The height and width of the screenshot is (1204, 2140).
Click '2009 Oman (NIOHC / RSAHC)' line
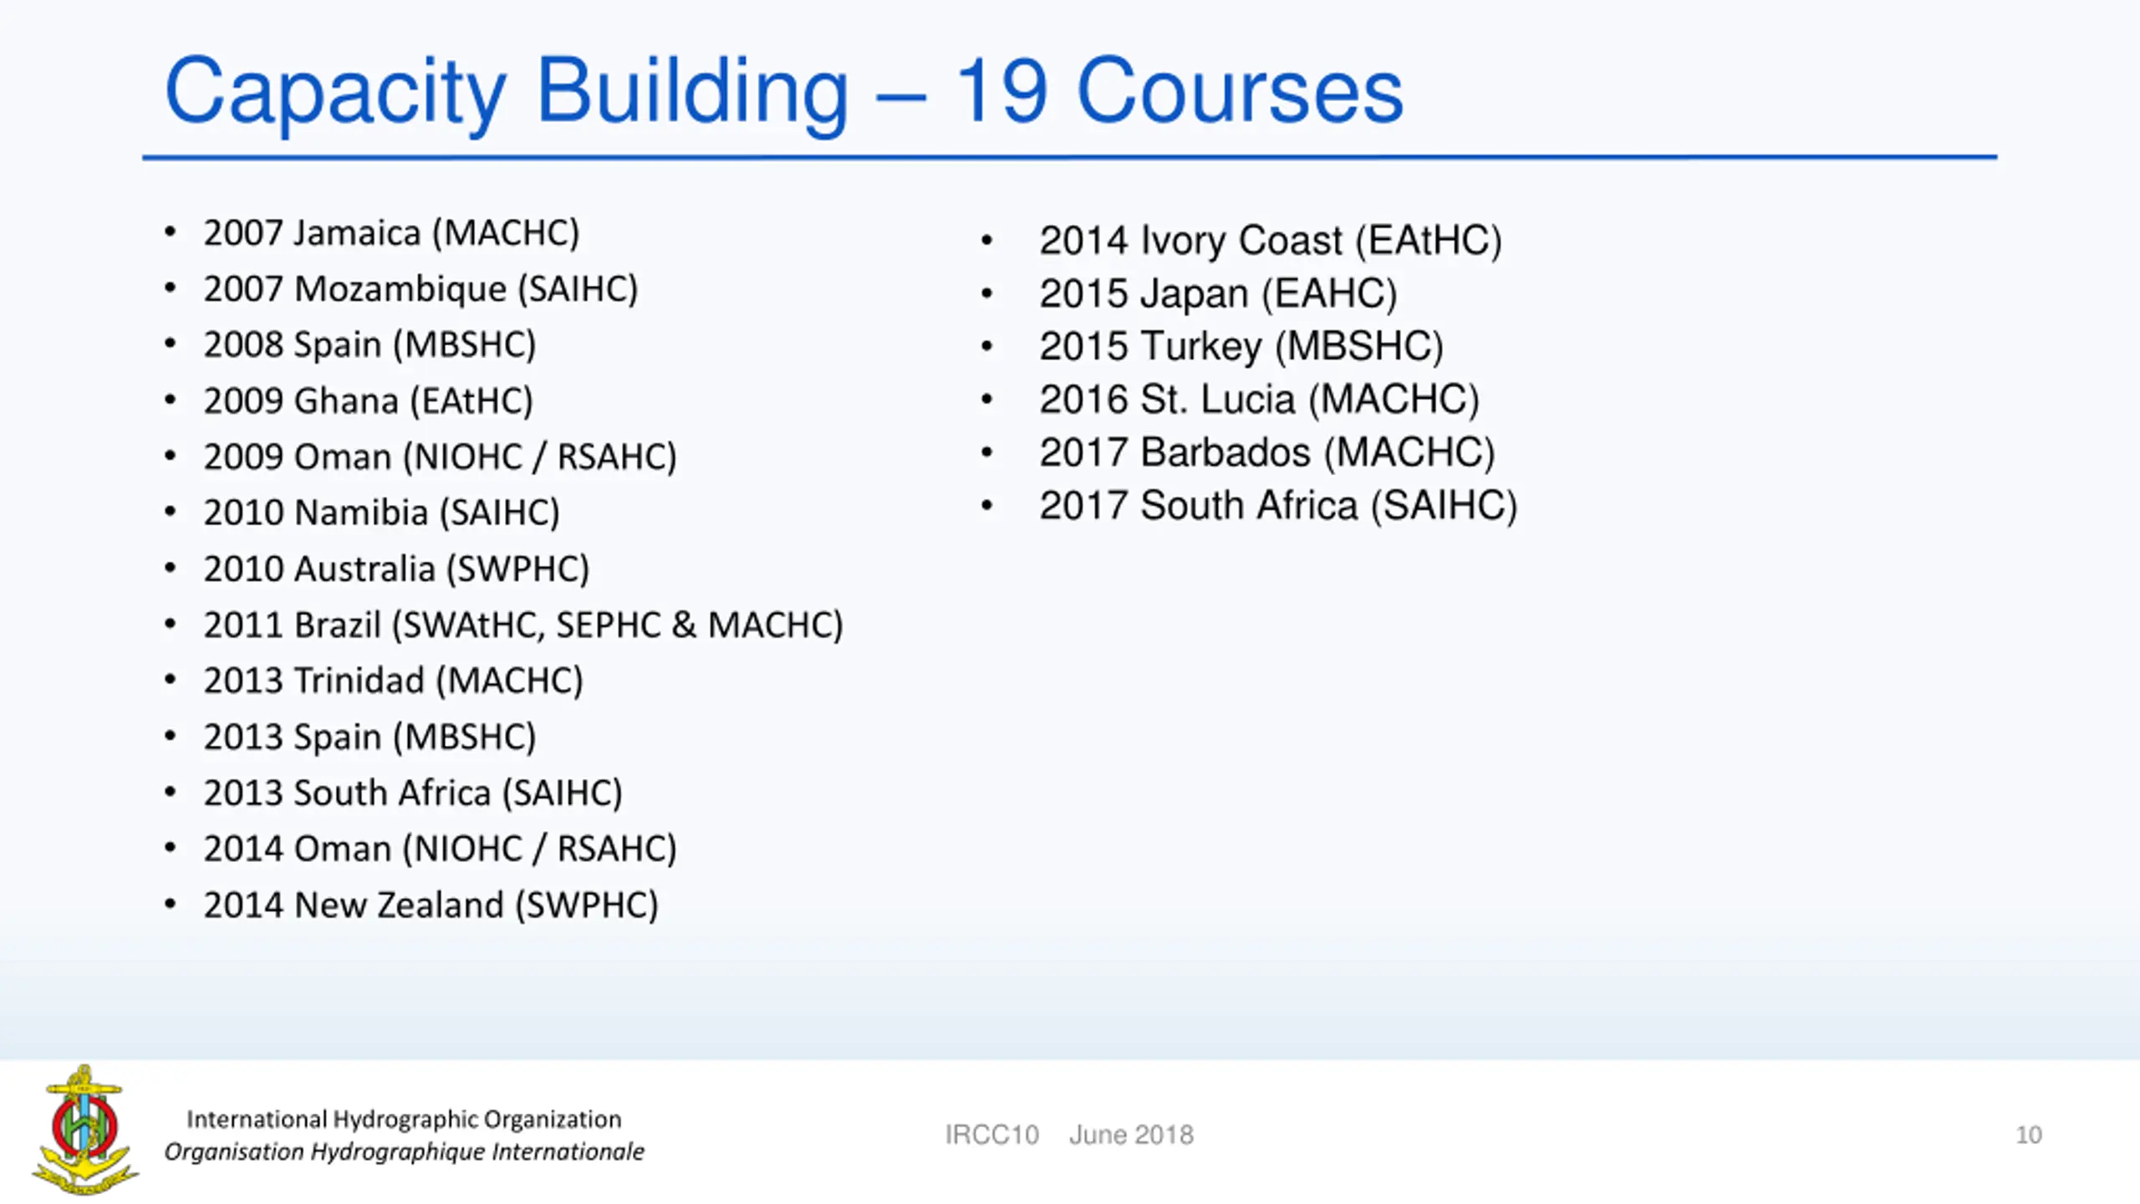pos(440,457)
